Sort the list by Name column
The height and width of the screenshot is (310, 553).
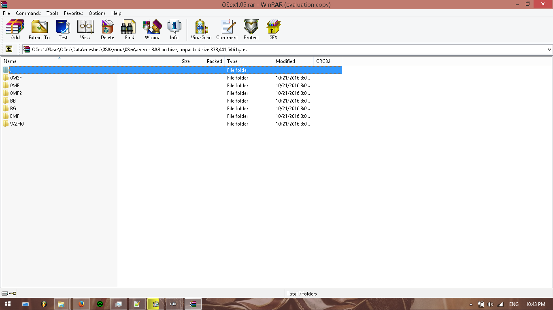coord(59,61)
